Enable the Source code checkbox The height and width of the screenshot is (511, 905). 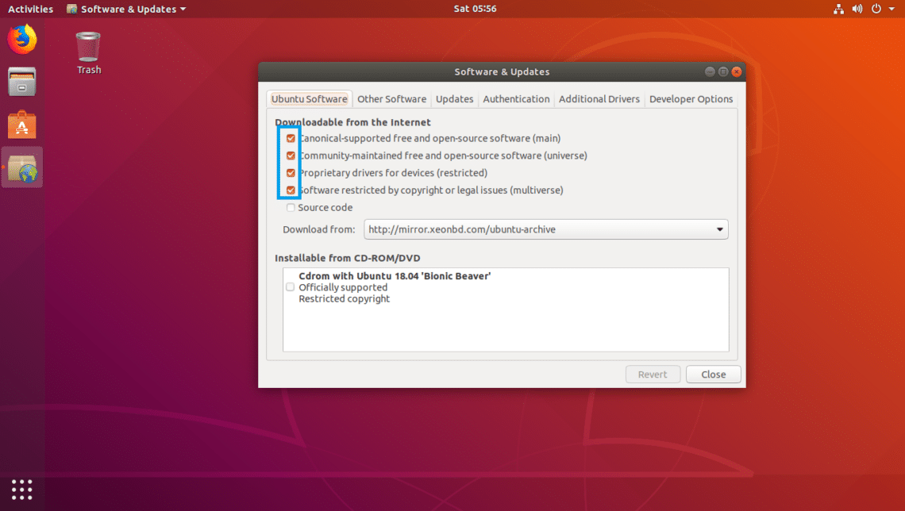click(291, 208)
